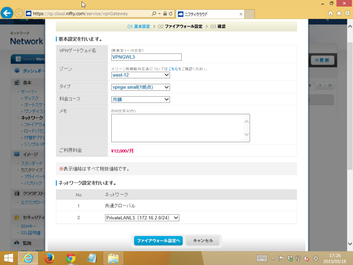Click the page scrollbar up arrow
This screenshot has height=265, width=353.
pyautogui.click(x=350, y=26)
